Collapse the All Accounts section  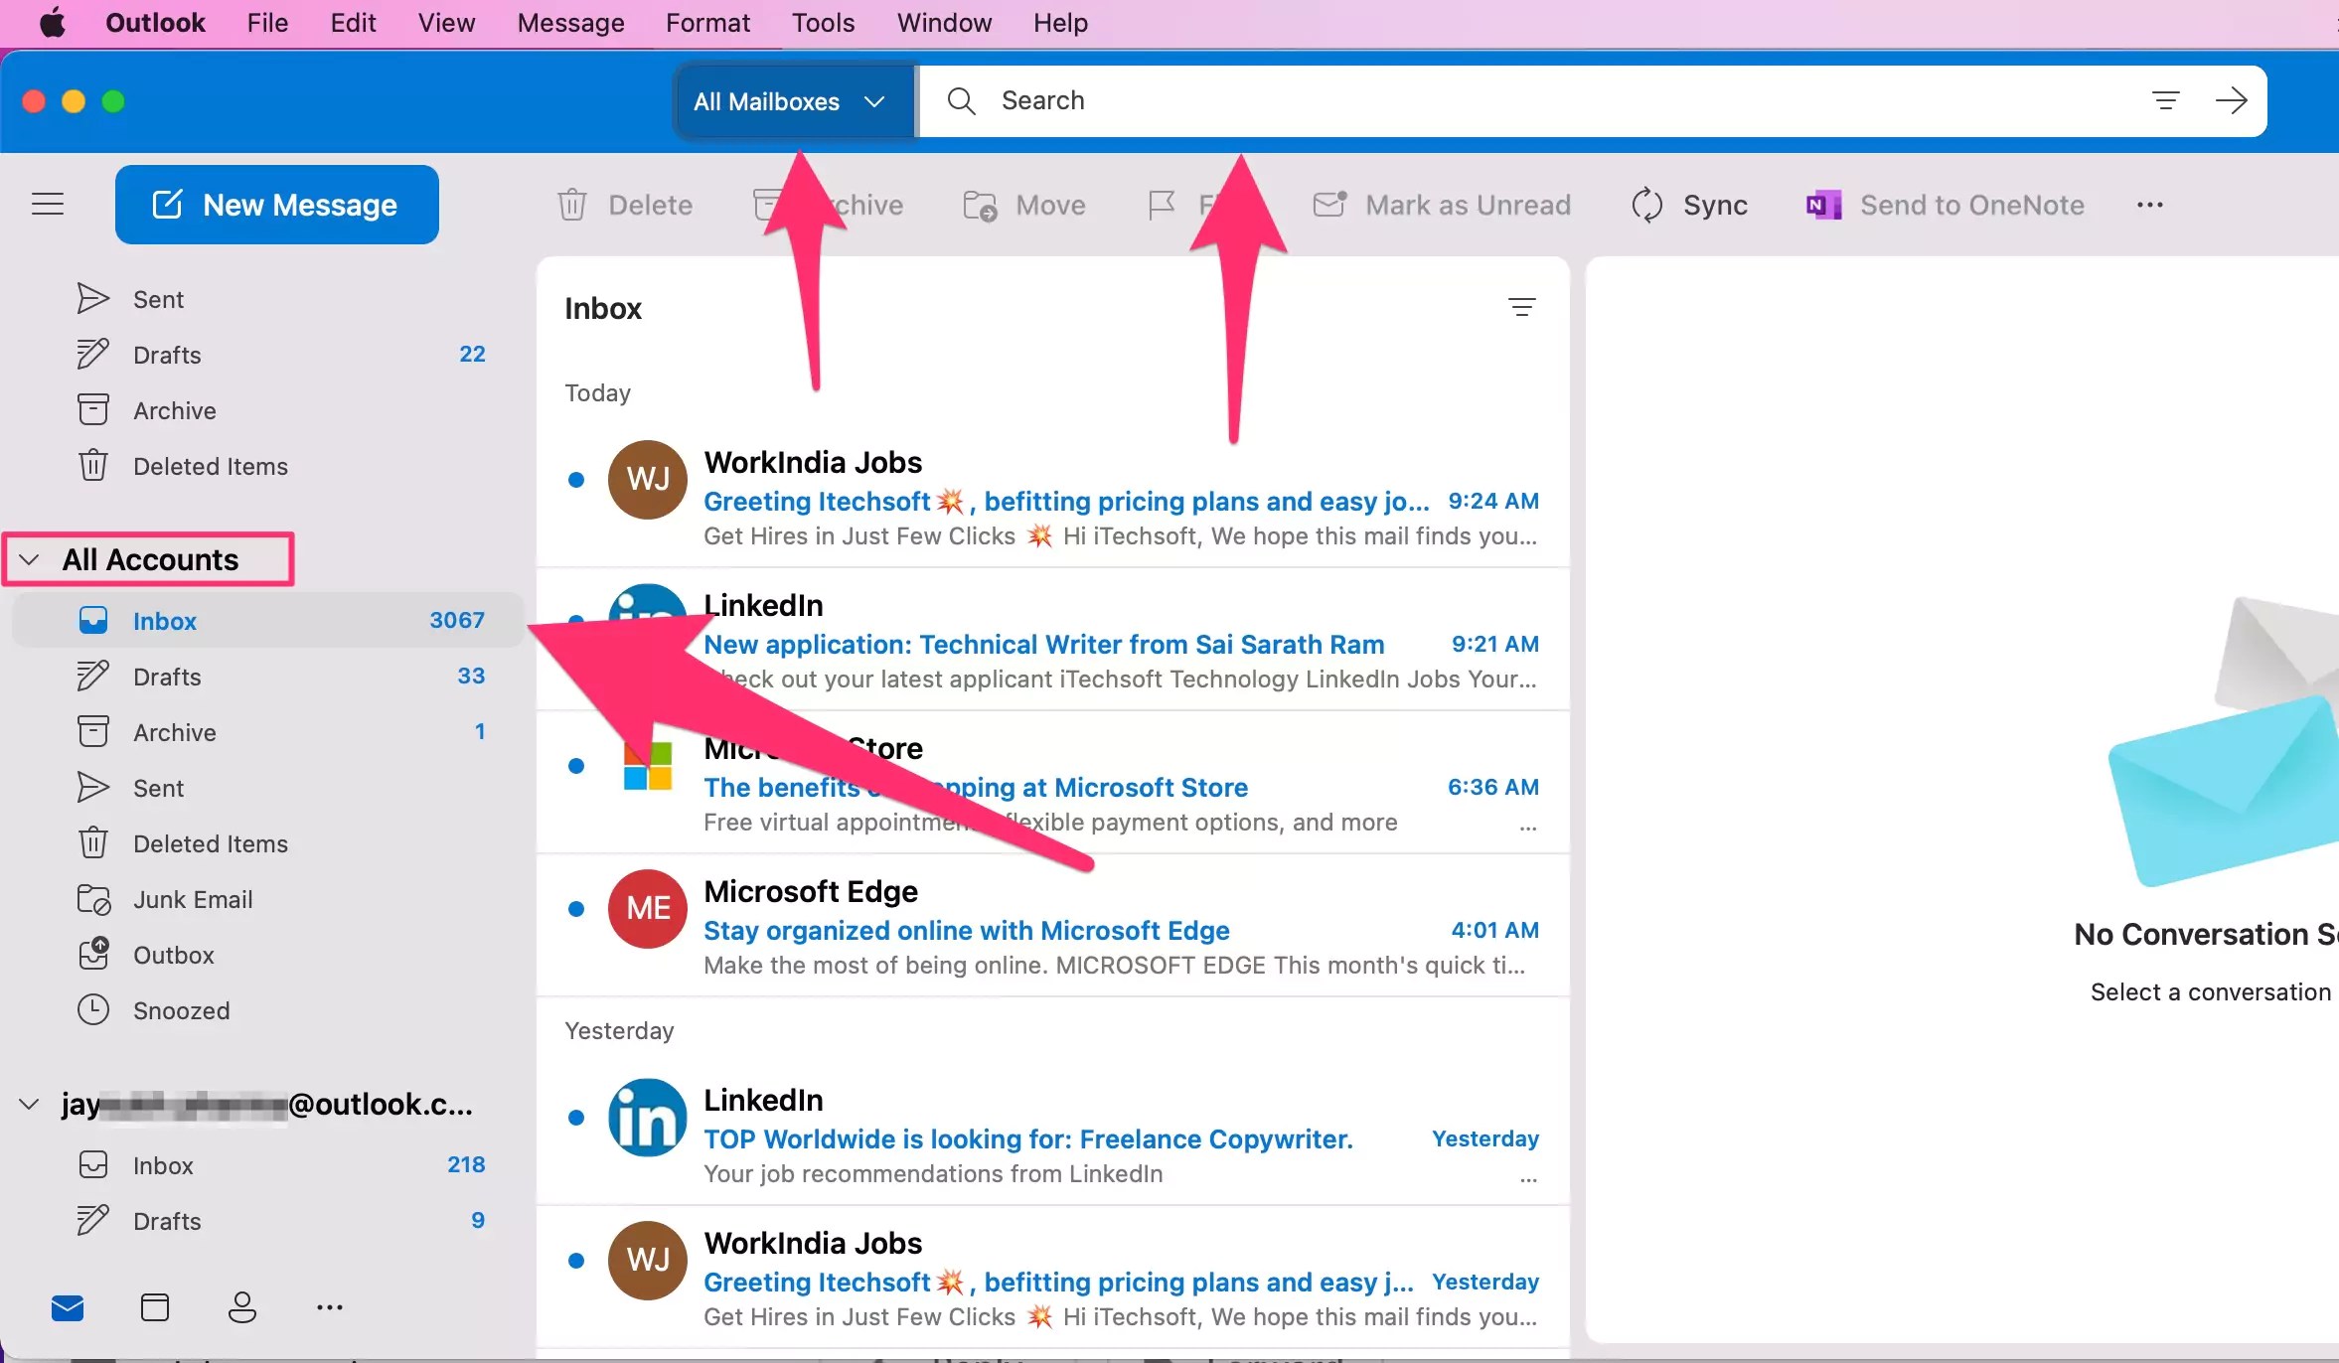pos(28,558)
